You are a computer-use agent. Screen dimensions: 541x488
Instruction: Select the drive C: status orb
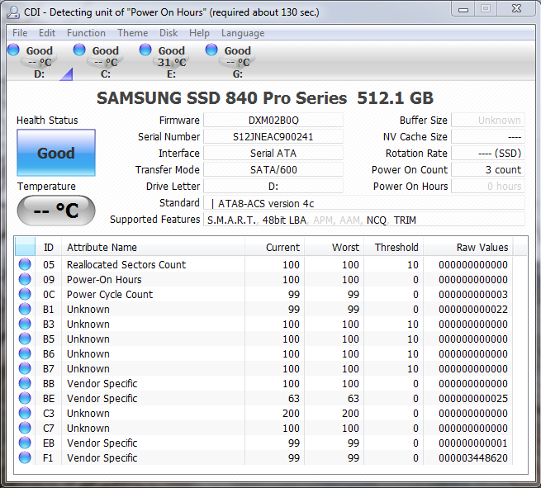[x=80, y=50]
